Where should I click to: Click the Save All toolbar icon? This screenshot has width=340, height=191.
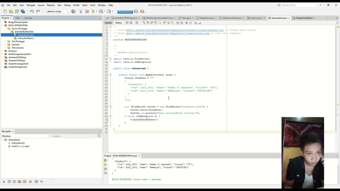[x=23, y=11]
